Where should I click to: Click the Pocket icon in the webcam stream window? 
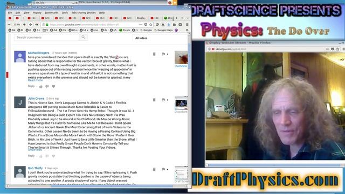(333, 49)
